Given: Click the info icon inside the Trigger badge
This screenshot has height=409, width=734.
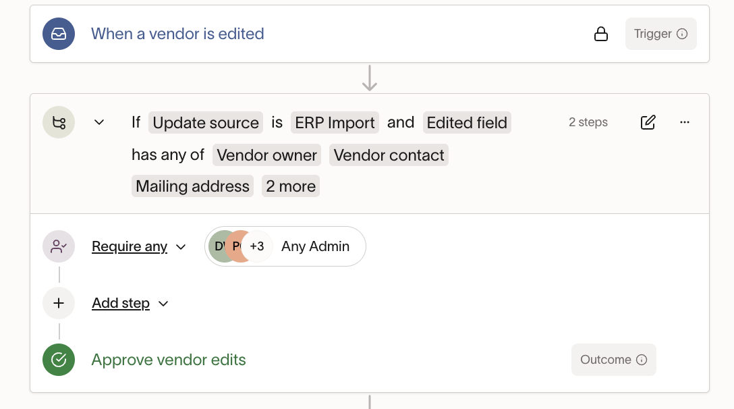Looking at the screenshot, I should click(x=681, y=34).
